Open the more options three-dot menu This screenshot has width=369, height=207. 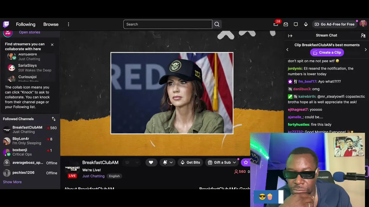pyautogui.click(x=68, y=24)
